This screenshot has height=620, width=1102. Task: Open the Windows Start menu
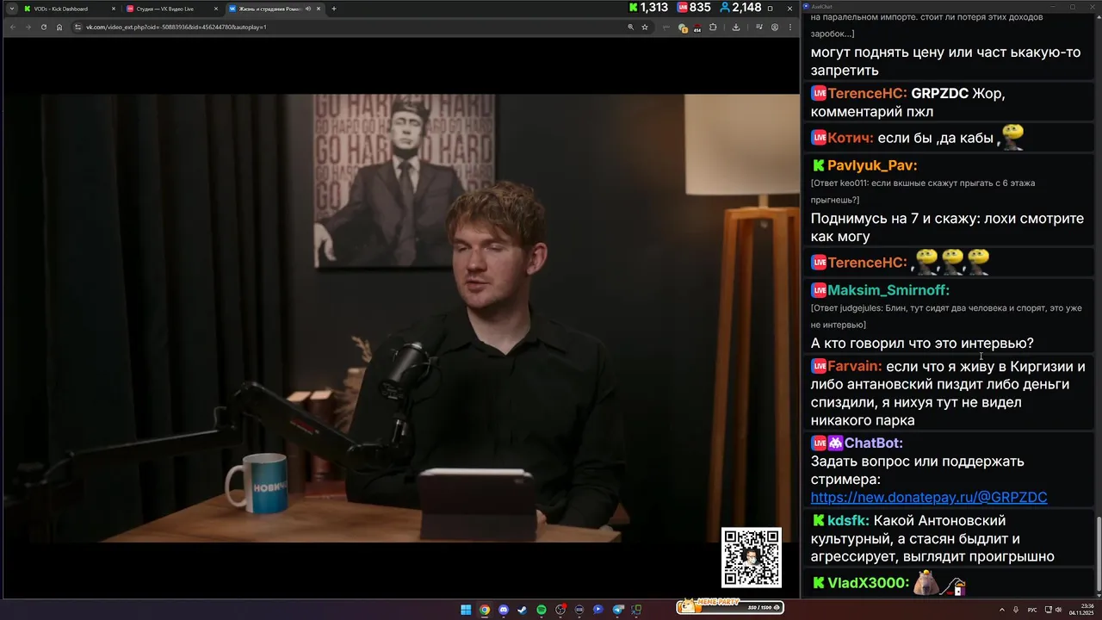(x=466, y=610)
